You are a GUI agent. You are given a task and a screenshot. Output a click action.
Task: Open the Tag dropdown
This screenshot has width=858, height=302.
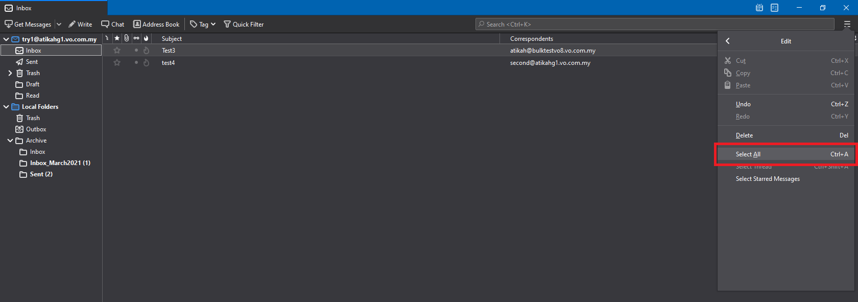(203, 24)
